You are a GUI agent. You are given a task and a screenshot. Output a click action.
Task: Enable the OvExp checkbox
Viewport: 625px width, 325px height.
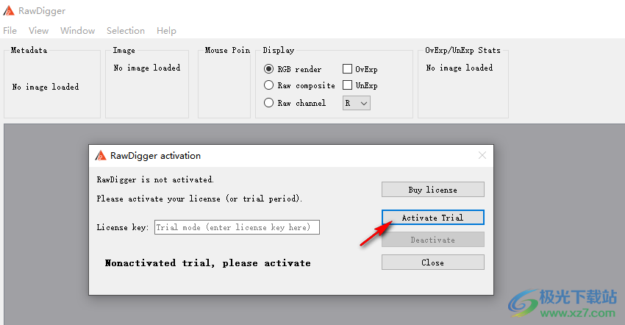click(x=347, y=69)
